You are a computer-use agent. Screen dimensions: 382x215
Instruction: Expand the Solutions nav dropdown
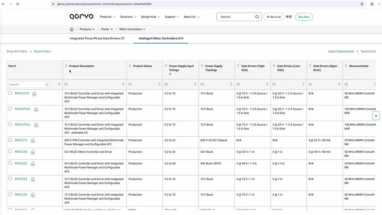[x=128, y=17]
